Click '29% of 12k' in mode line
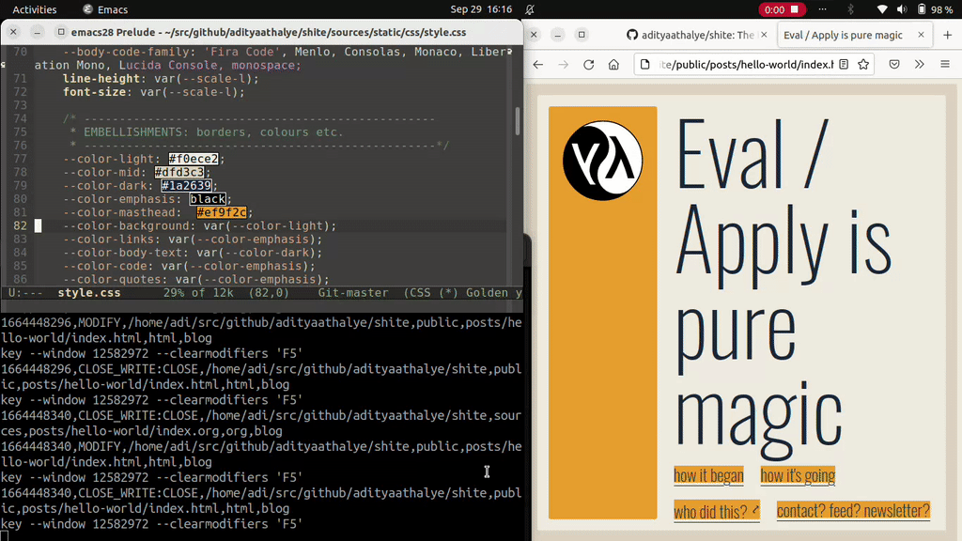This screenshot has width=962, height=541. click(x=198, y=293)
